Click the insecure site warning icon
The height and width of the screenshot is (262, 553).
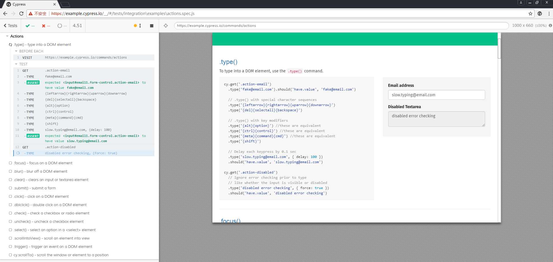[x=31, y=14]
